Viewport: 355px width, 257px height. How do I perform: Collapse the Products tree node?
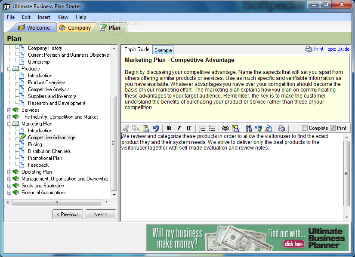[x=9, y=69]
